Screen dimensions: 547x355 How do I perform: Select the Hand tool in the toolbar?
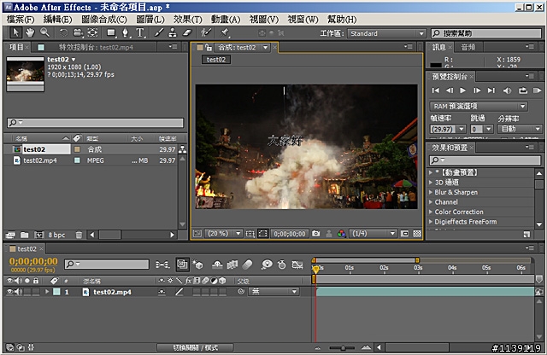[30, 32]
